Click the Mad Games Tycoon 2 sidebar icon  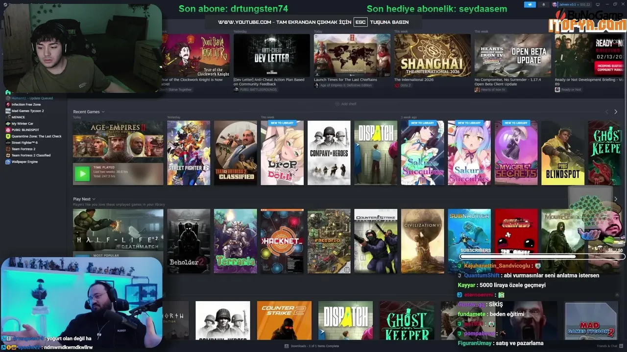click(x=8, y=111)
